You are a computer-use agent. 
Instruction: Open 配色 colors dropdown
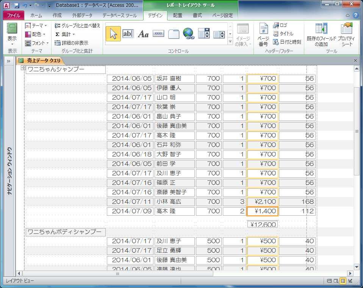(35, 34)
